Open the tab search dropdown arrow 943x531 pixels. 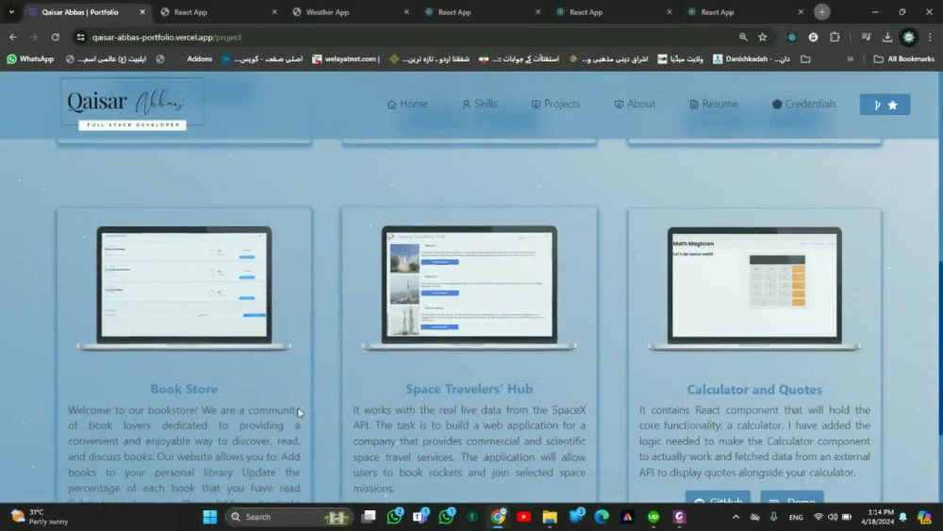tap(11, 12)
